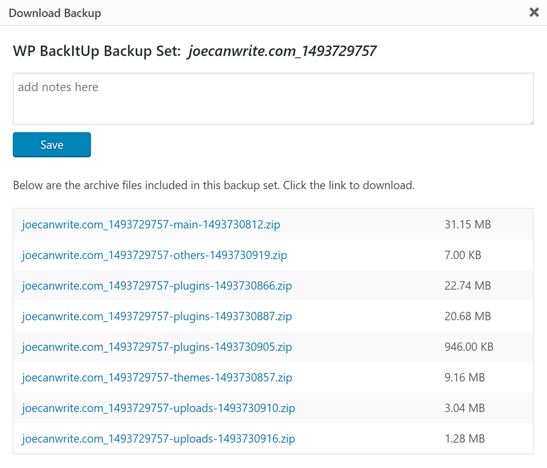Click the 31.15 MB size cell
Viewport: 547px width, 468px height.
point(468,224)
